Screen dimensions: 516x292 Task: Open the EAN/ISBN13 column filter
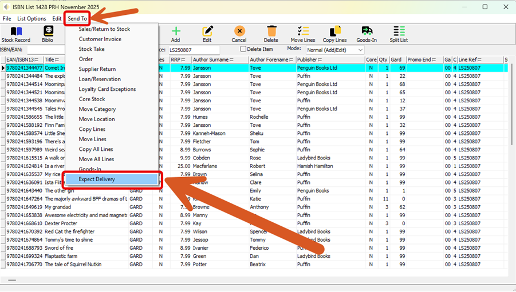click(37, 60)
